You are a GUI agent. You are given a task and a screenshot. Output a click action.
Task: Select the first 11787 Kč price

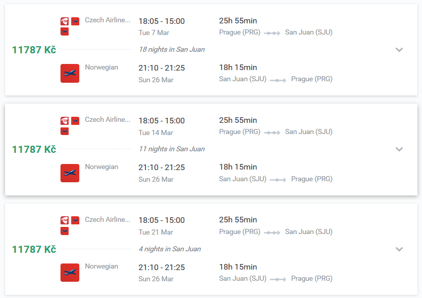pos(34,50)
